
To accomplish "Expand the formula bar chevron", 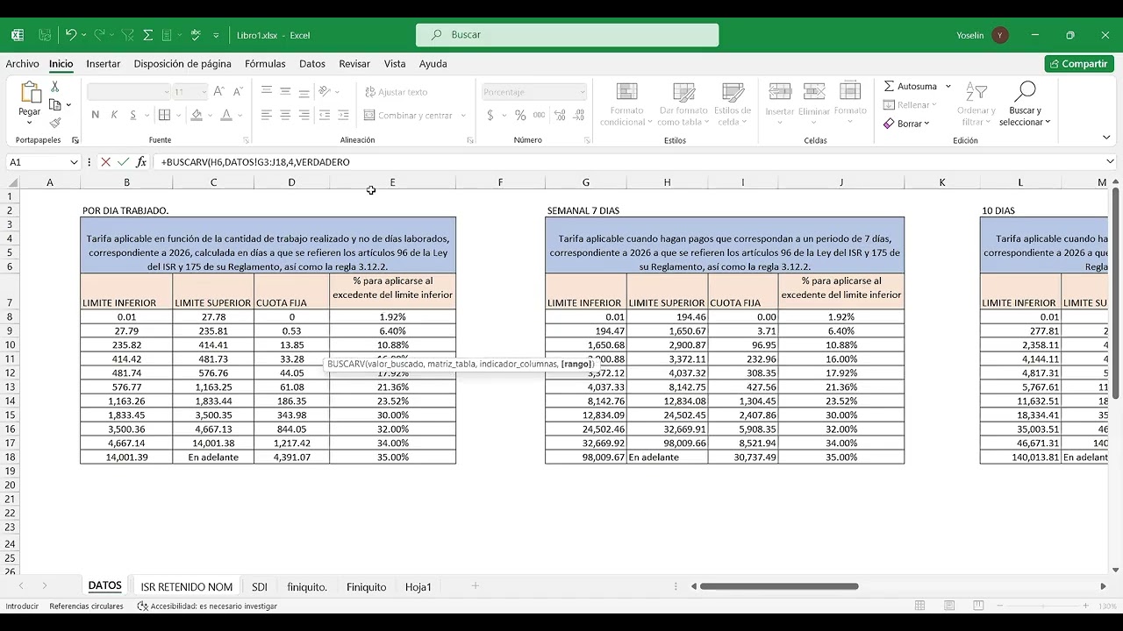I will pos(1110,162).
